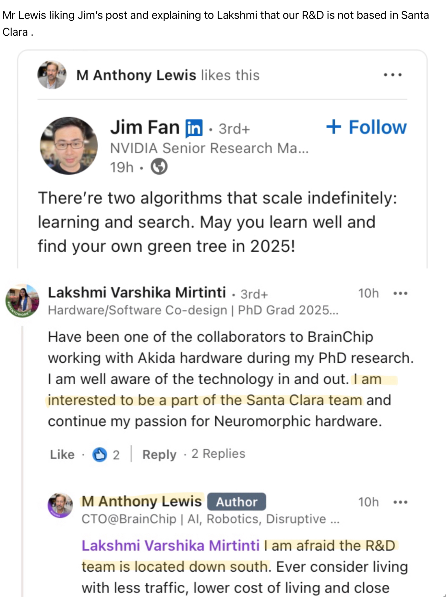Reply to Lakshmi's comment
Image resolution: width=446 pixels, height=597 pixels.
(x=159, y=454)
